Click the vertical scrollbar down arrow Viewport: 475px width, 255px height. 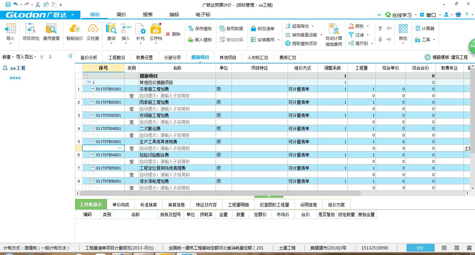click(473, 188)
